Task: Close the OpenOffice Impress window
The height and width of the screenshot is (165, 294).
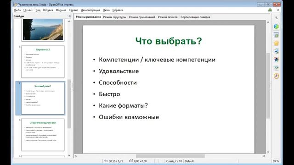Action: (x=277, y=4)
